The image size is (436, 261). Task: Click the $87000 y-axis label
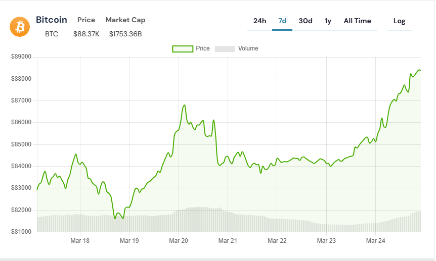coord(21,100)
